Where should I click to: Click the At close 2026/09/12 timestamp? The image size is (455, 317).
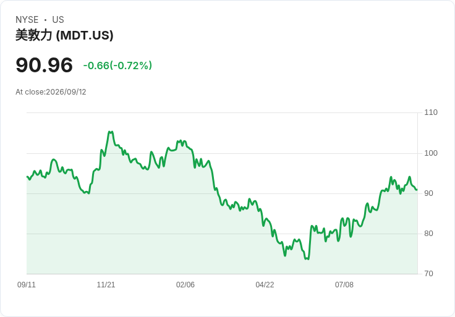[x=51, y=92]
